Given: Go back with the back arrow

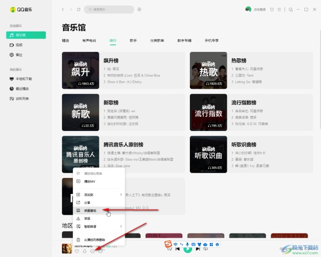Looking at the screenshot, I should pos(63,10).
